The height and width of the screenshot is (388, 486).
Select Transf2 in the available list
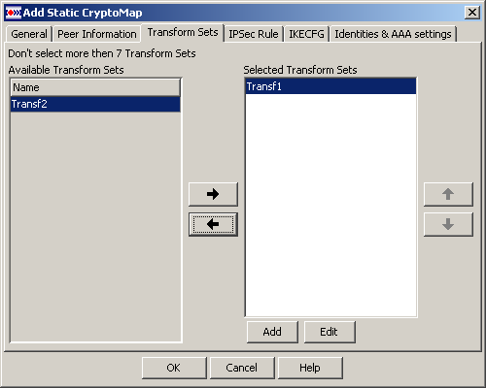coord(95,104)
